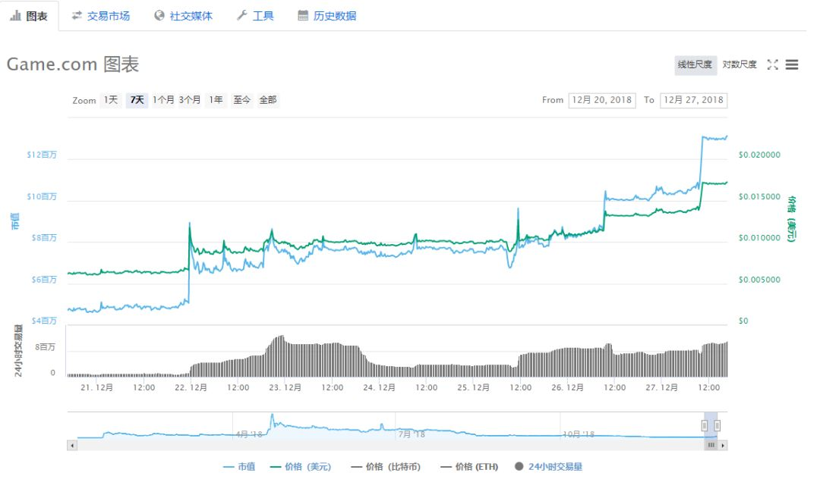Edit the To date field
This screenshot has height=479, width=820.
click(x=693, y=100)
